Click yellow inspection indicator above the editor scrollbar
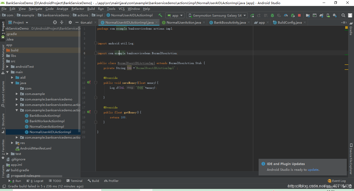The width and height of the screenshot is (354, 191). click(346, 28)
